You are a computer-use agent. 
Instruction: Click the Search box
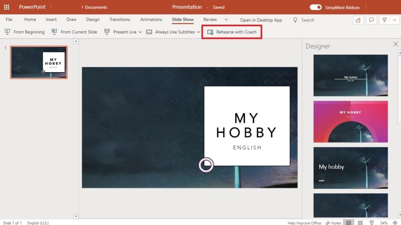(x=308, y=20)
